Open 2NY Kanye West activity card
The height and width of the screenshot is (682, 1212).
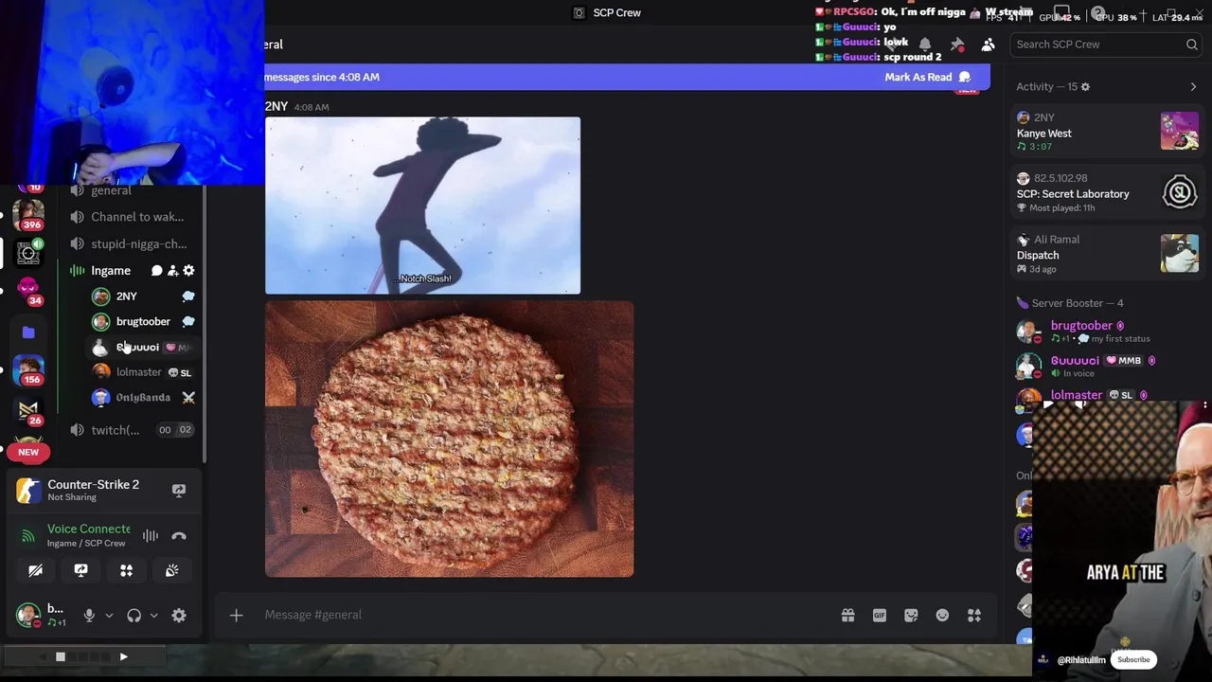click(1107, 132)
